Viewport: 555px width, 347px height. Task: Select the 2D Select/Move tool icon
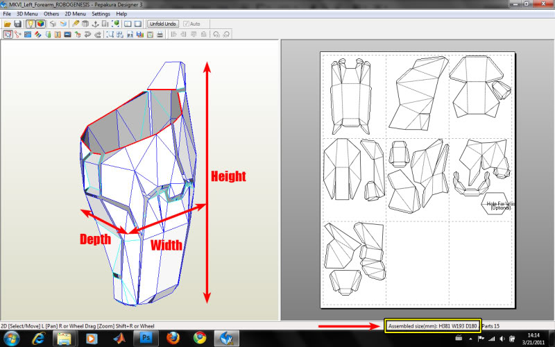click(7, 33)
